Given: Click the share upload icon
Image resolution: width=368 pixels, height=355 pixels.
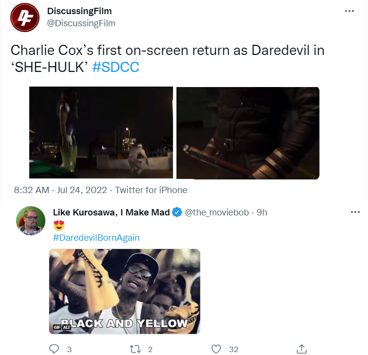Looking at the screenshot, I should coord(302,349).
